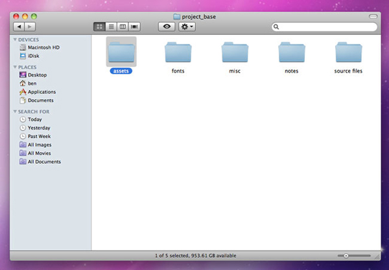Switch to Cover Flow view
Image resolution: width=389 pixels, height=270 pixels.
pyautogui.click(x=134, y=27)
